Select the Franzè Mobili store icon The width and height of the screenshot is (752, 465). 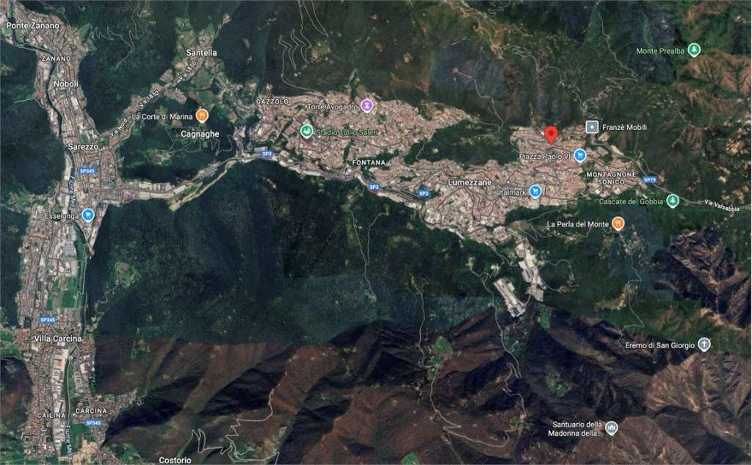[591, 127]
